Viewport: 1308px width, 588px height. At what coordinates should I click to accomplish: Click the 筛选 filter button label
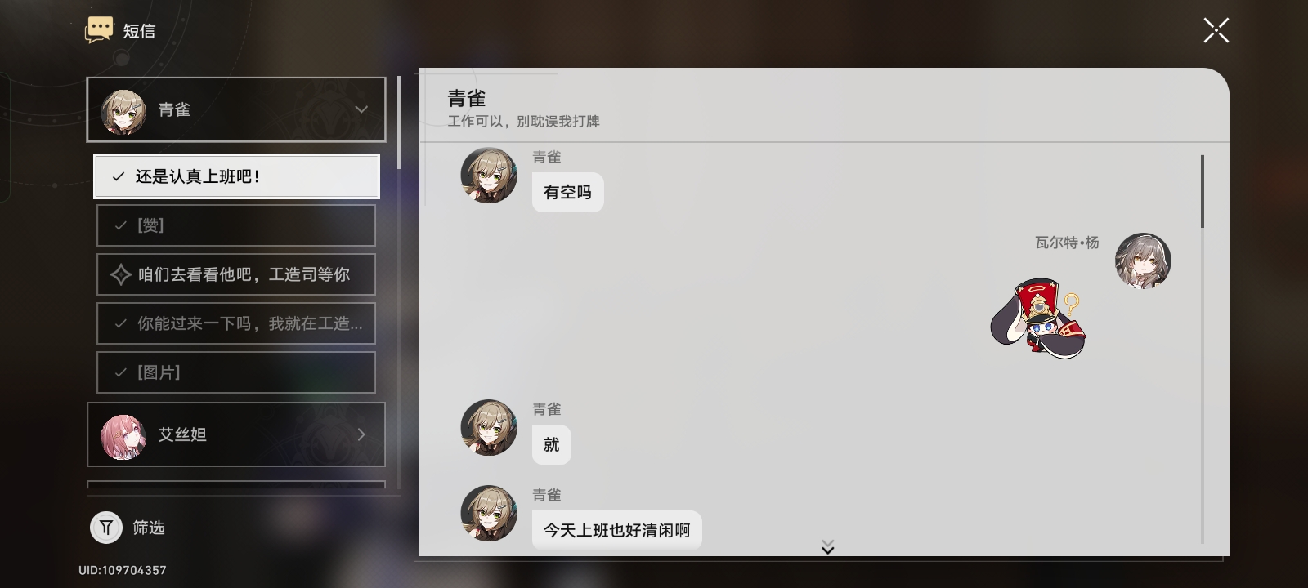point(149,528)
